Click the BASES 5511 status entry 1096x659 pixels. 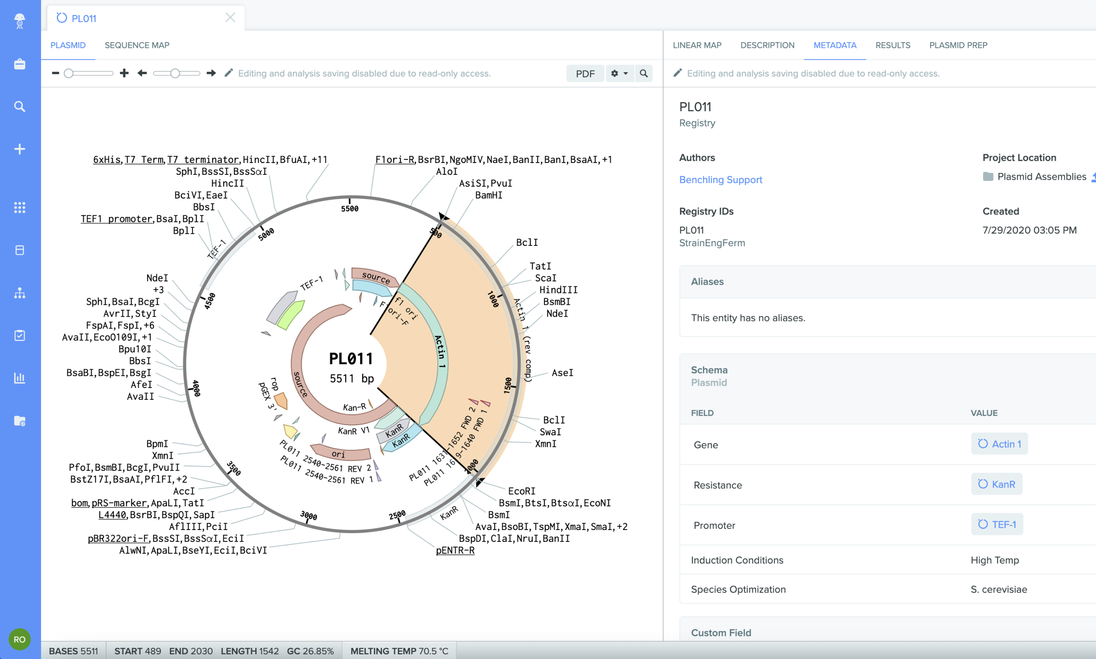(73, 651)
